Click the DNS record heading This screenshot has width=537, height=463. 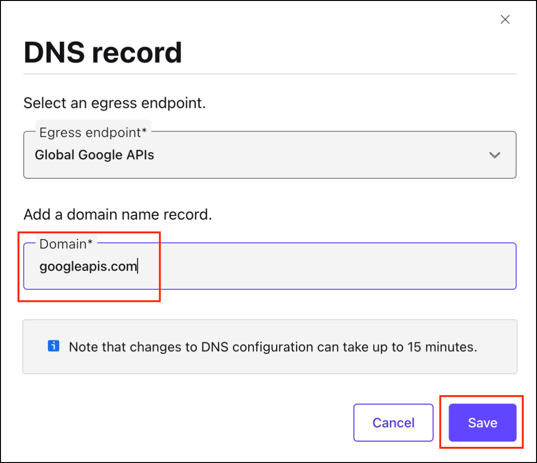pos(103,53)
